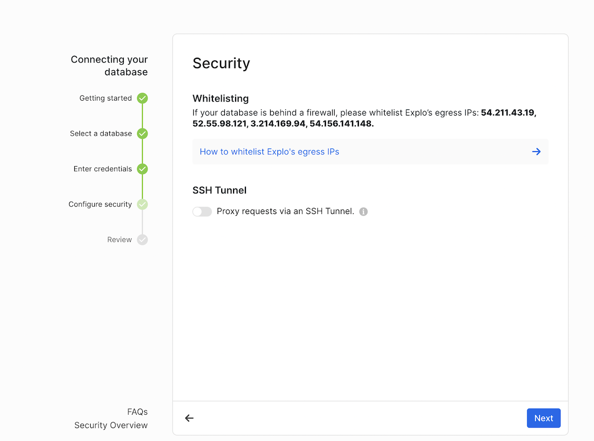Go back using the left arrow icon

[189, 418]
